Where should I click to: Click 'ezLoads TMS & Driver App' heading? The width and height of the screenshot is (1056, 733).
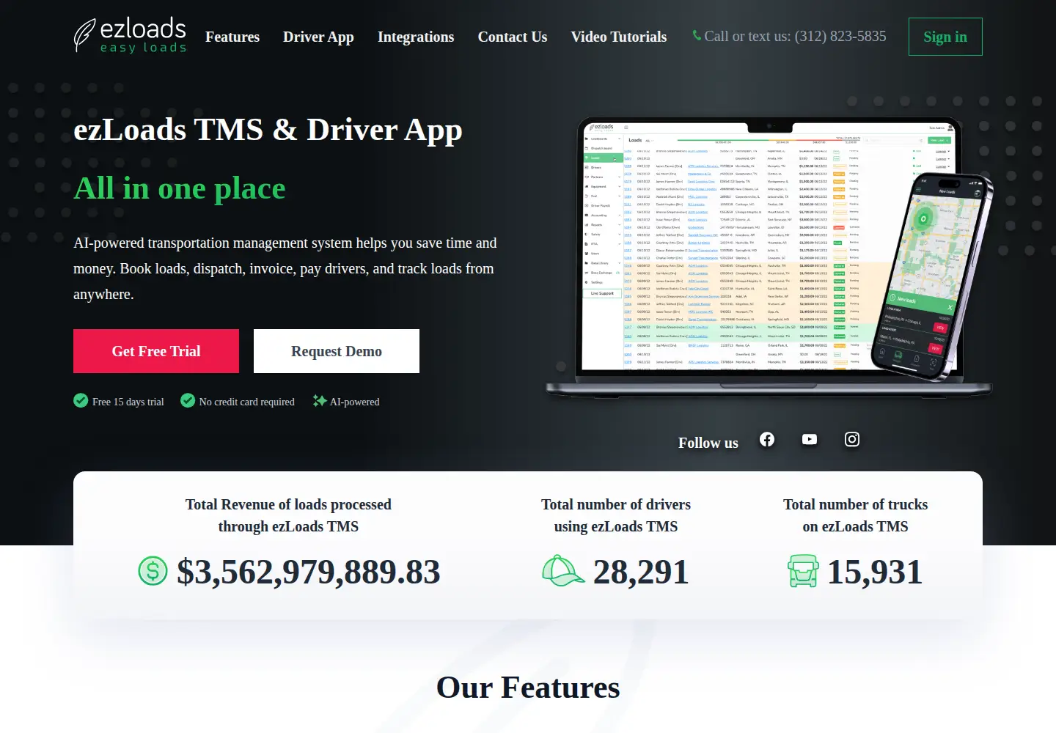[x=268, y=130]
